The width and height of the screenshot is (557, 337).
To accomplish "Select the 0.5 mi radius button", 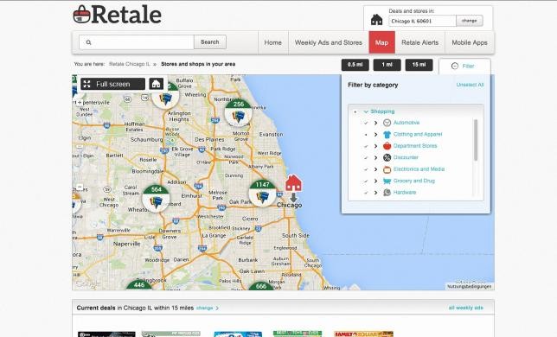I will (355, 65).
